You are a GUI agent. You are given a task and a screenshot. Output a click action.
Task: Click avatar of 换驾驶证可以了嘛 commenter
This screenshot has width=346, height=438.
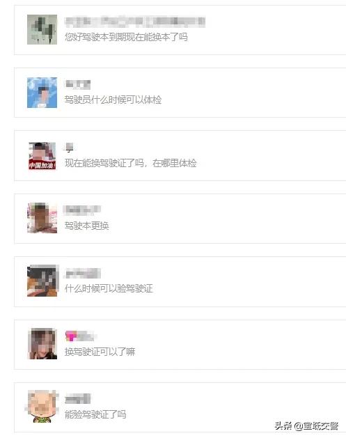(x=42, y=343)
